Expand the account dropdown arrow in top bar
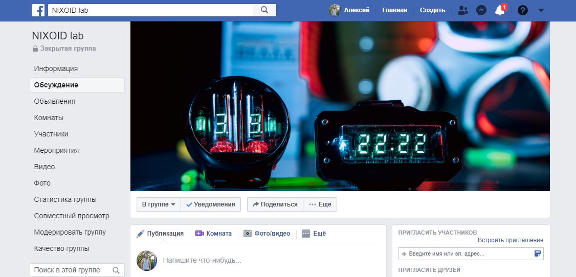The image size is (576, 277). [541, 10]
